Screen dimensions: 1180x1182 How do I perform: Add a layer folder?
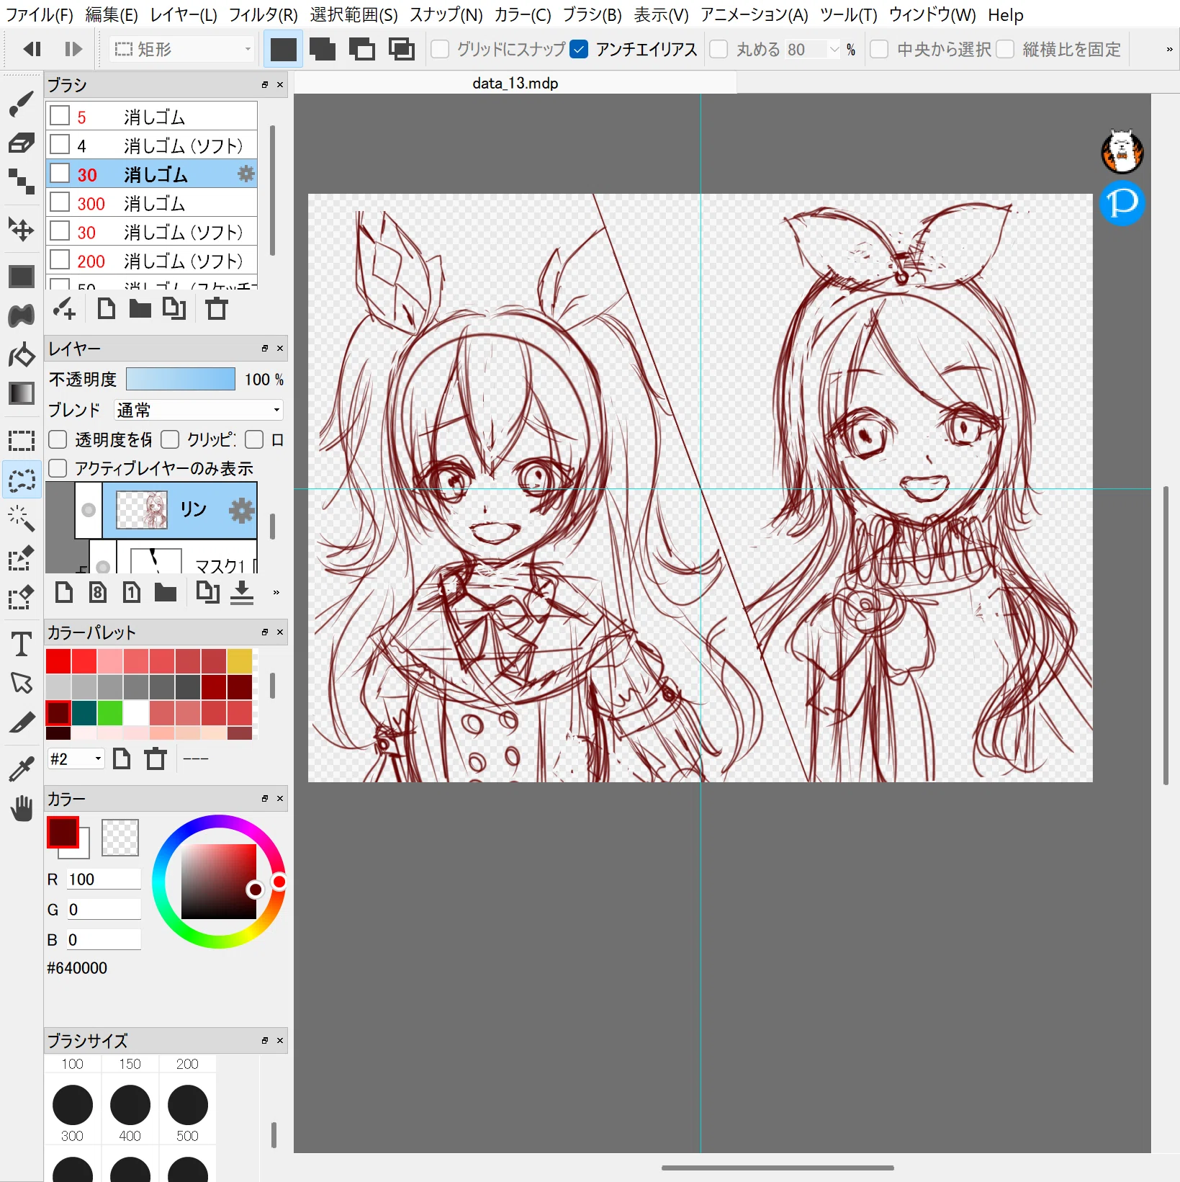pos(165,593)
